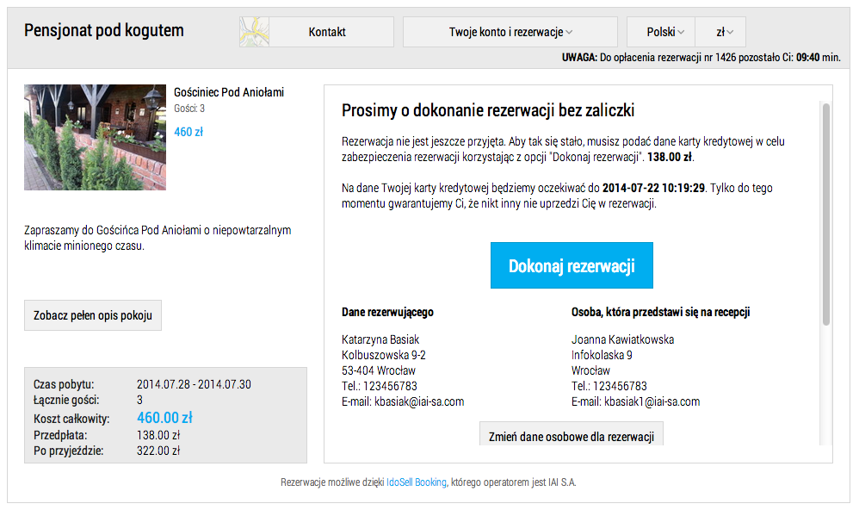Click the blue Dokonaj rezerwacji button

(x=572, y=265)
